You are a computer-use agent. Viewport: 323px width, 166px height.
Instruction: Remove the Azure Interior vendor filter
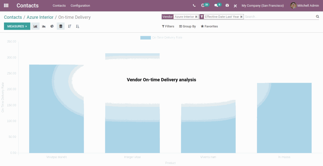click(196, 17)
